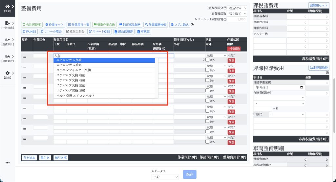Viewport: 336px width, 182px height.
Task: Open the 整備集計 wrench sidebar icon
Action: [7, 40]
